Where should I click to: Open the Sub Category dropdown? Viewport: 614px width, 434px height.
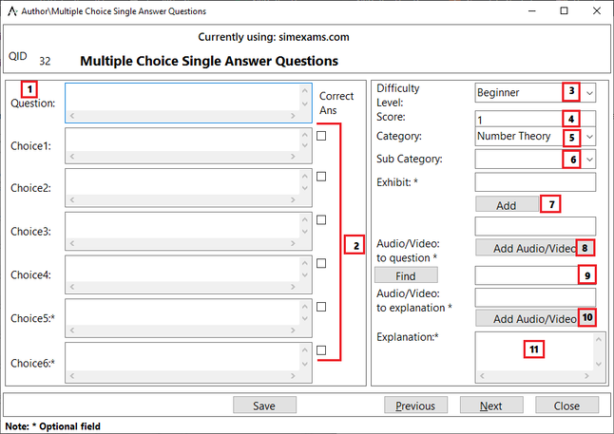[x=589, y=160]
